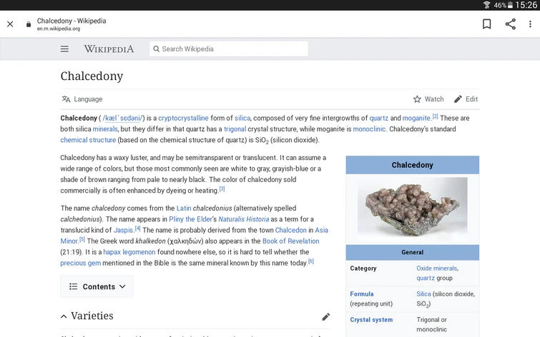Follow the silica link in the first paragraph
The width and height of the screenshot is (540, 337).
point(242,118)
